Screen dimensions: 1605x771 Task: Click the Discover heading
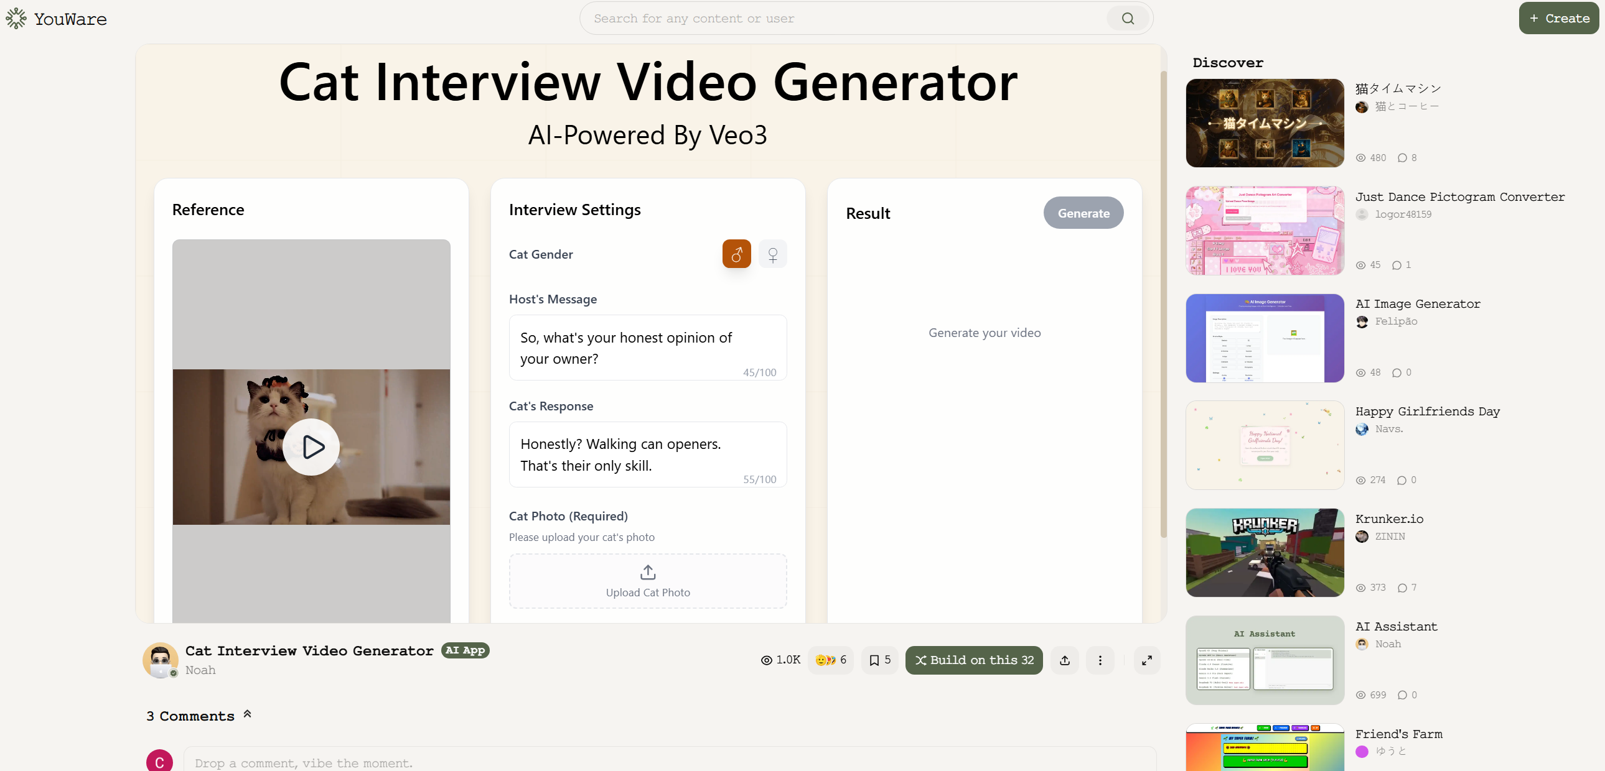tap(1227, 62)
